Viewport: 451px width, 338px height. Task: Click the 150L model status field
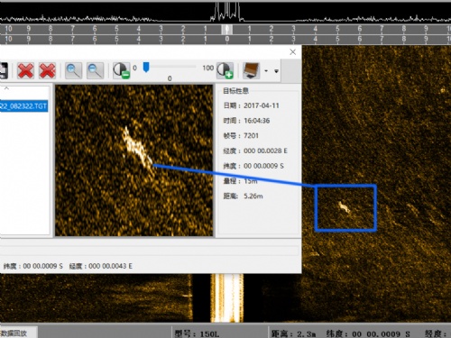[197, 333]
